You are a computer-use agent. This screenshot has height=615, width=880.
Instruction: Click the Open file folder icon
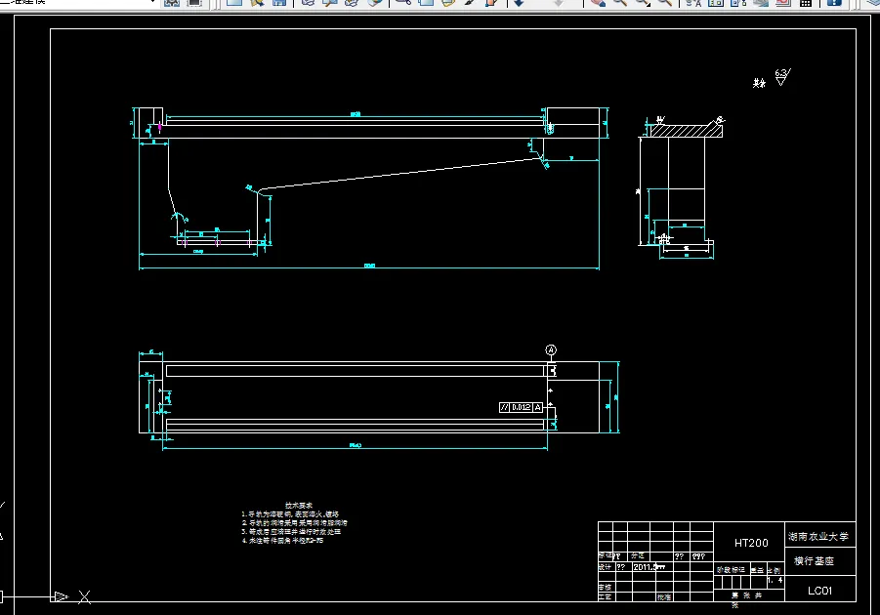coord(257,3)
